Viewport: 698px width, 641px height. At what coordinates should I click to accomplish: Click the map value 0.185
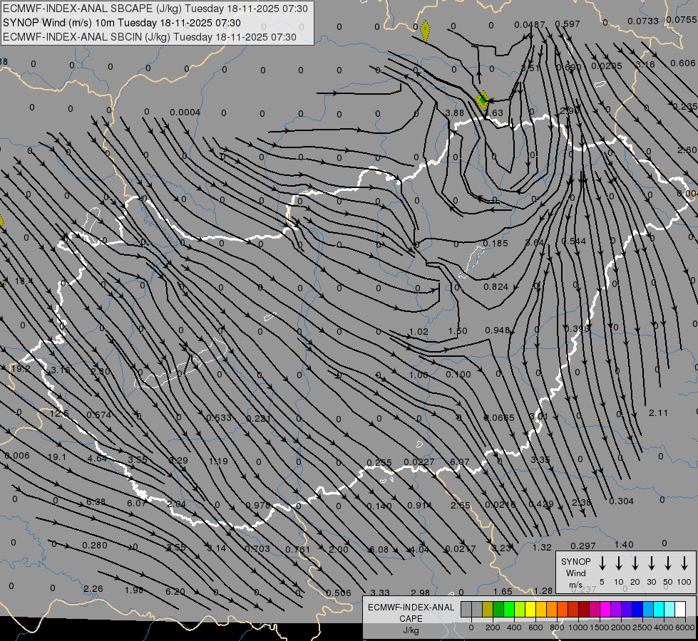[495, 244]
